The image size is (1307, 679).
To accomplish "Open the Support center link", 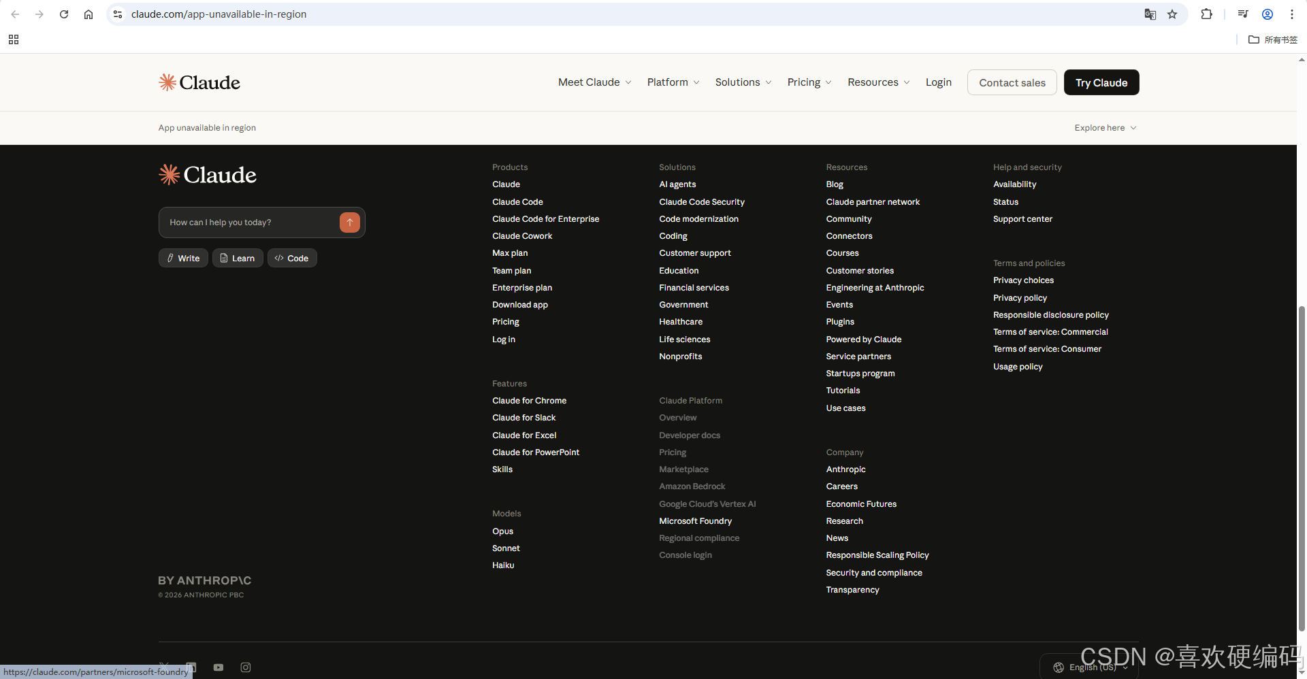I will point(1022,219).
